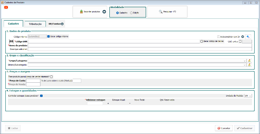Click the AI sparkle autocomplete button
This screenshot has width=260, height=134.
(x=248, y=36)
